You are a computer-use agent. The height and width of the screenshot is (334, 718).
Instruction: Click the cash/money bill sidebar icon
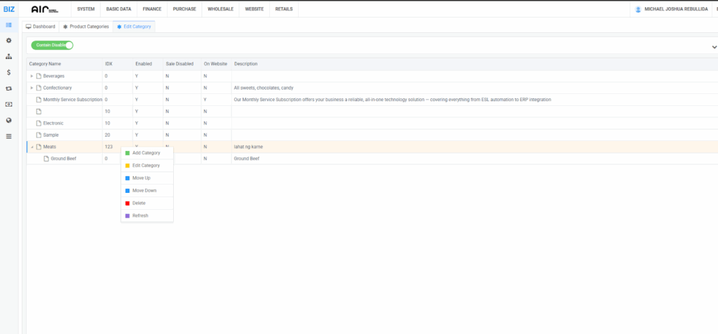pyautogui.click(x=8, y=104)
